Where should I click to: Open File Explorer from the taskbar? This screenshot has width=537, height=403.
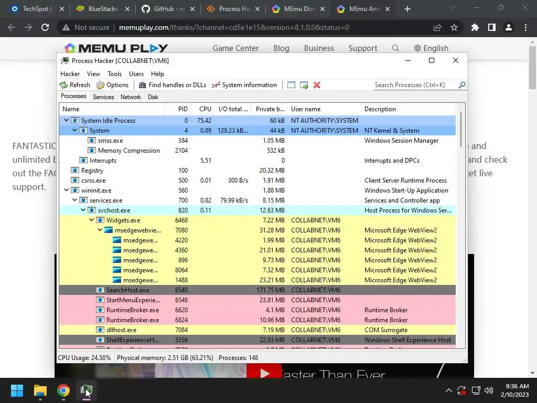pyautogui.click(x=40, y=390)
